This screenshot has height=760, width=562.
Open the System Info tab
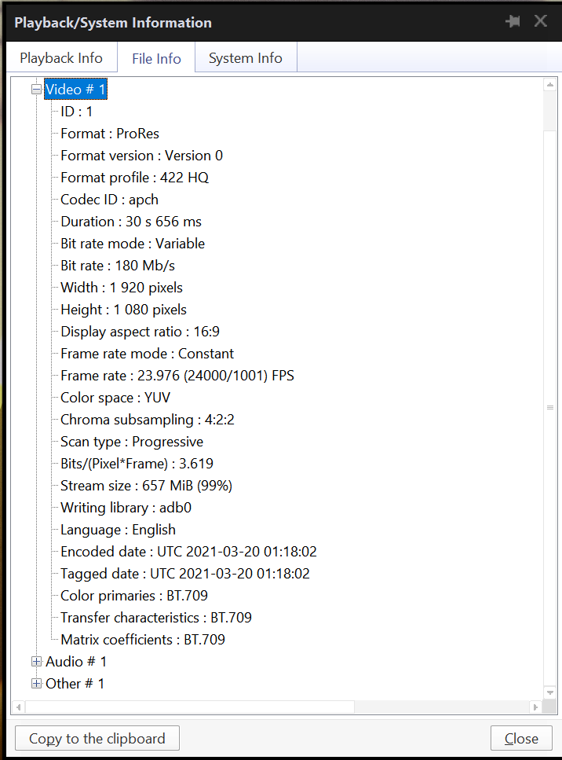[x=245, y=58]
